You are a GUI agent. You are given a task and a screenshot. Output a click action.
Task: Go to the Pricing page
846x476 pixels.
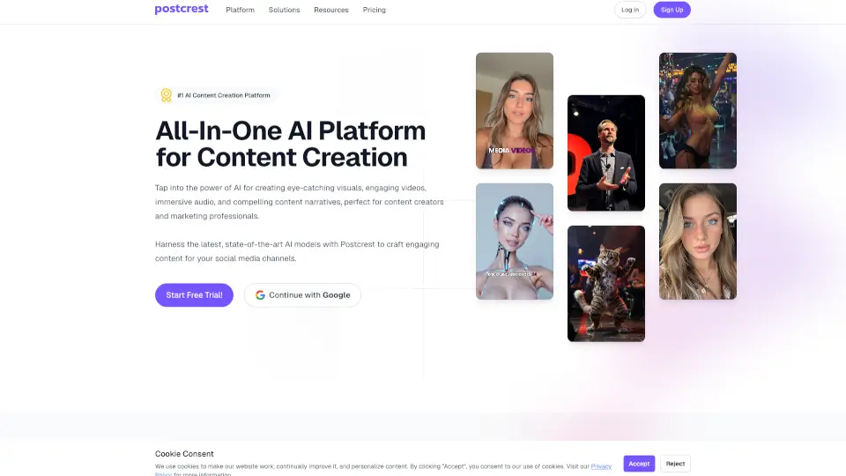point(374,10)
